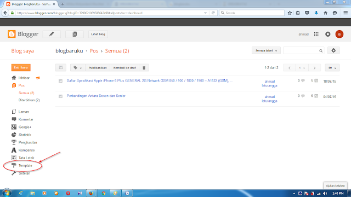351x197 pixels.
Task: Click the taskbar clock 1:40 PM
Action: click(338, 193)
